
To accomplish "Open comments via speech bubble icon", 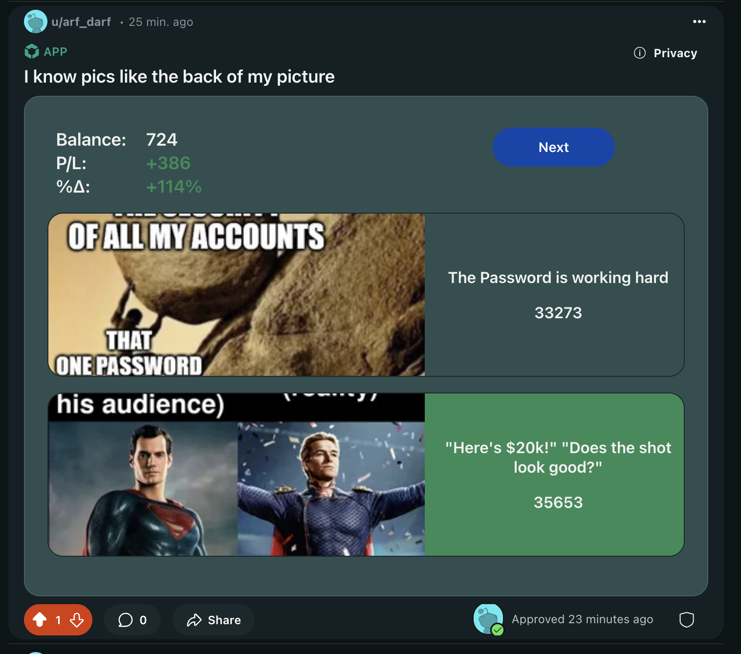I will point(125,620).
